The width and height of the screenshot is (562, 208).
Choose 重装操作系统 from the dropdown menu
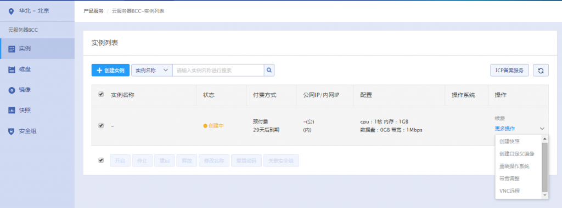[514, 166]
